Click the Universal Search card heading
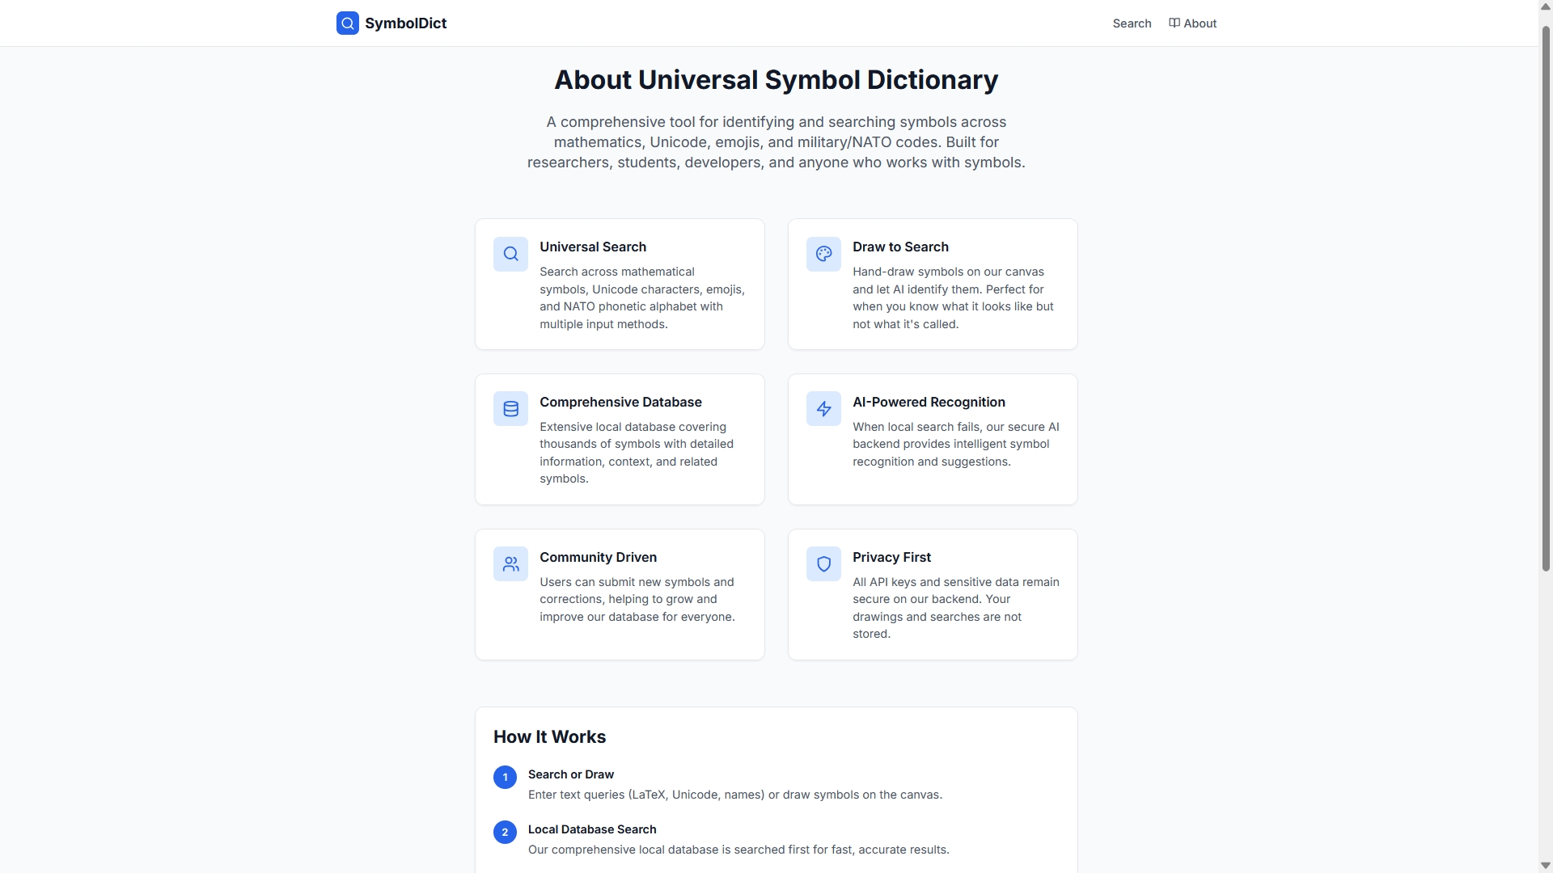Image resolution: width=1553 pixels, height=873 pixels. click(593, 247)
